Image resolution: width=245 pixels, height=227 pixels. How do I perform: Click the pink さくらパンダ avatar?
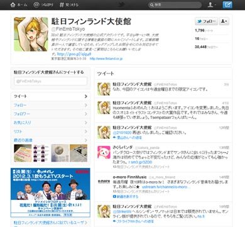[104, 152]
